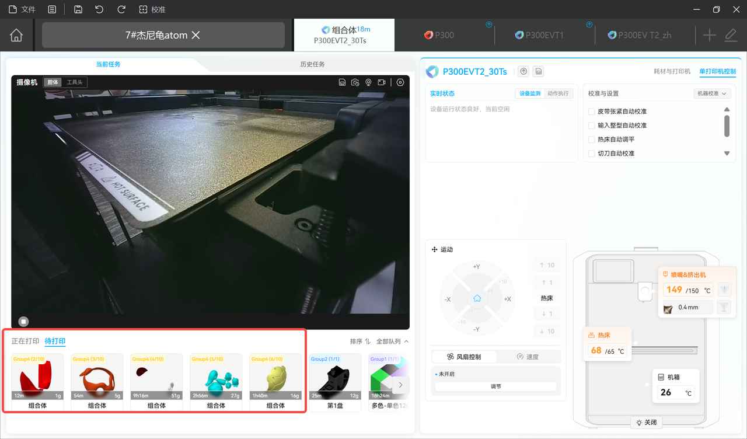Start camera video recording
The width and height of the screenshot is (747, 439).
pyautogui.click(x=382, y=82)
